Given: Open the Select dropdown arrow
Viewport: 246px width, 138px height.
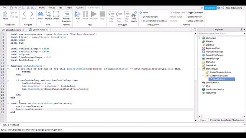Looking at the screenshot, I should tap(56, 21).
